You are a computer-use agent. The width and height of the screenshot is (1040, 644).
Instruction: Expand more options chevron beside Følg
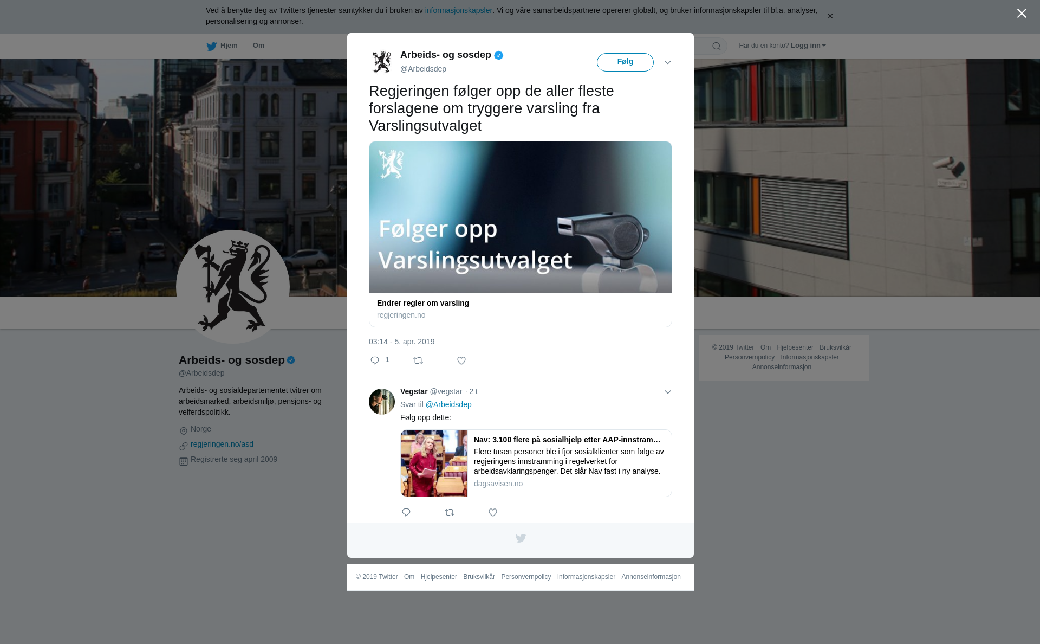(x=668, y=62)
